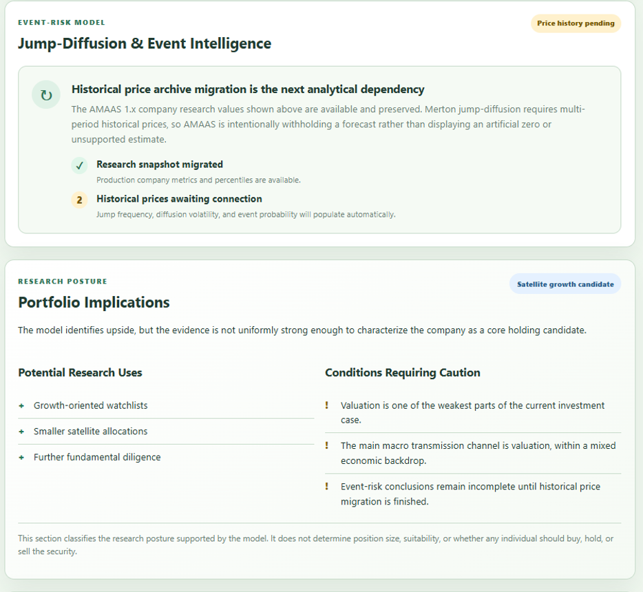
Task: Select the Further fundamental diligence list item
Action: 166,457
